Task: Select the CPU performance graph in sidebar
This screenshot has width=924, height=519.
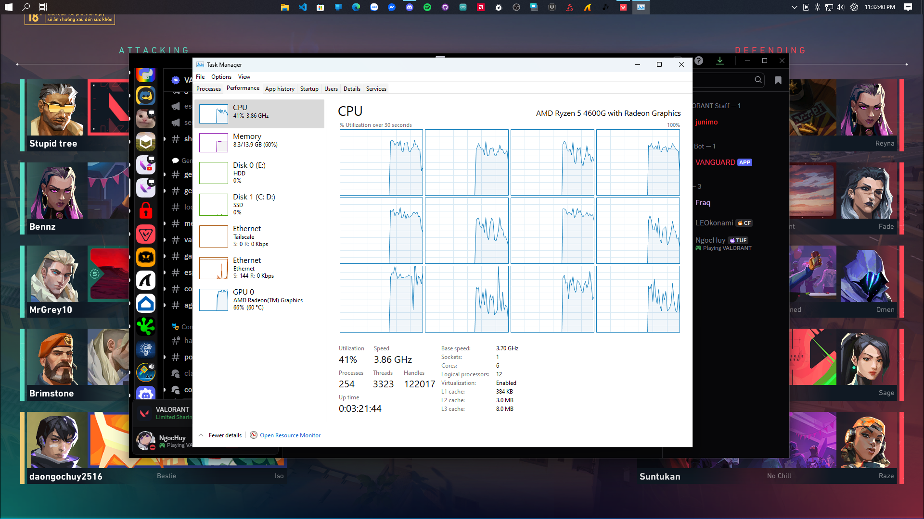Action: click(x=260, y=114)
